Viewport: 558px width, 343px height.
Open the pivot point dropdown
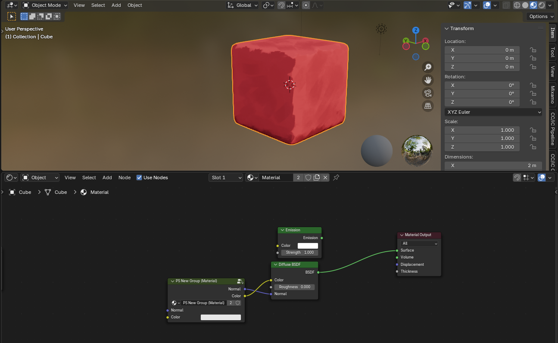click(x=268, y=5)
